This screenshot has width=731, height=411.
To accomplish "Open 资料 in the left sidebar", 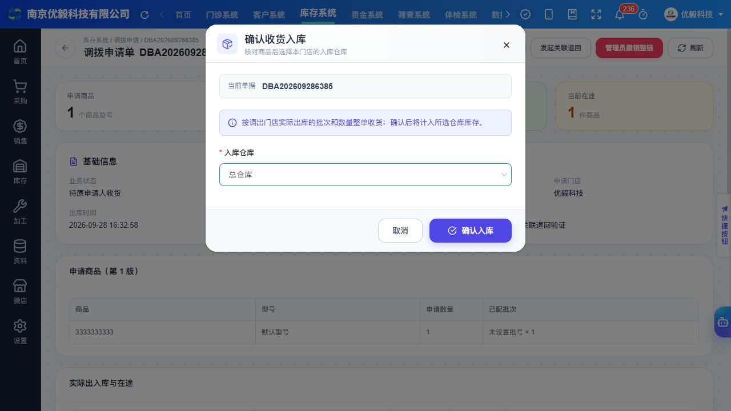I will [20, 252].
